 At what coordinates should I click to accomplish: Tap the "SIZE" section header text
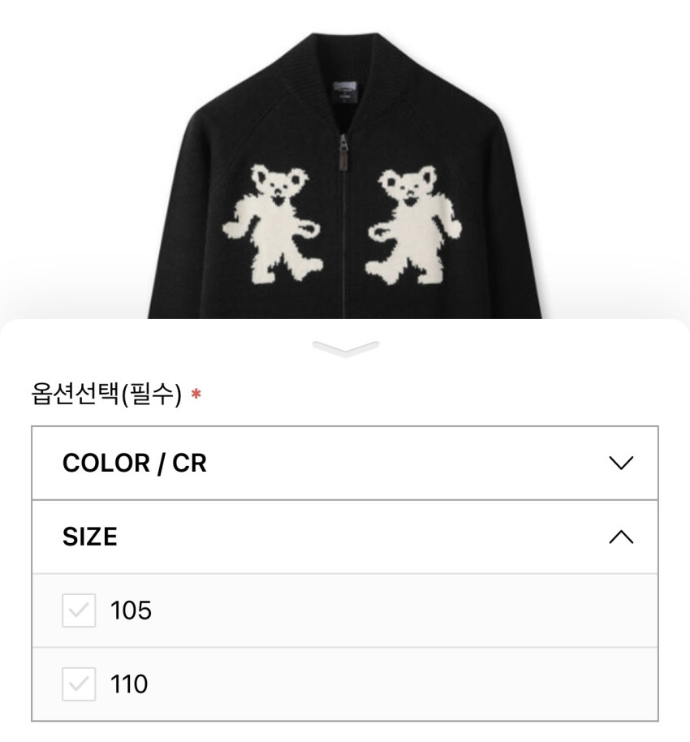click(x=90, y=537)
